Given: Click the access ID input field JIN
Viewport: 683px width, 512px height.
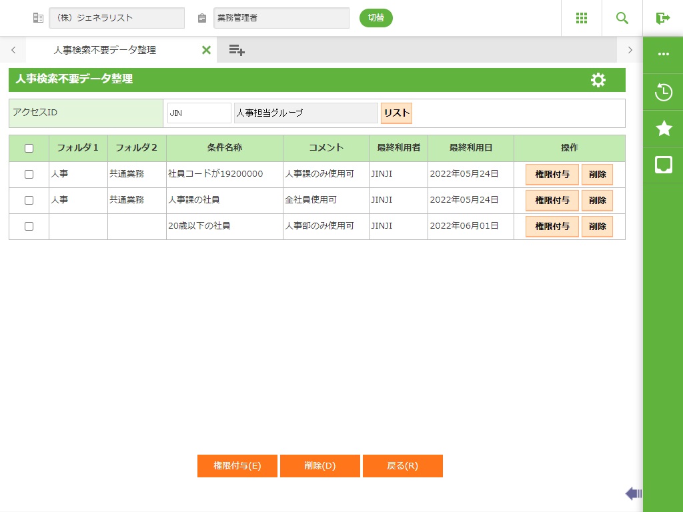Looking at the screenshot, I should (x=199, y=113).
